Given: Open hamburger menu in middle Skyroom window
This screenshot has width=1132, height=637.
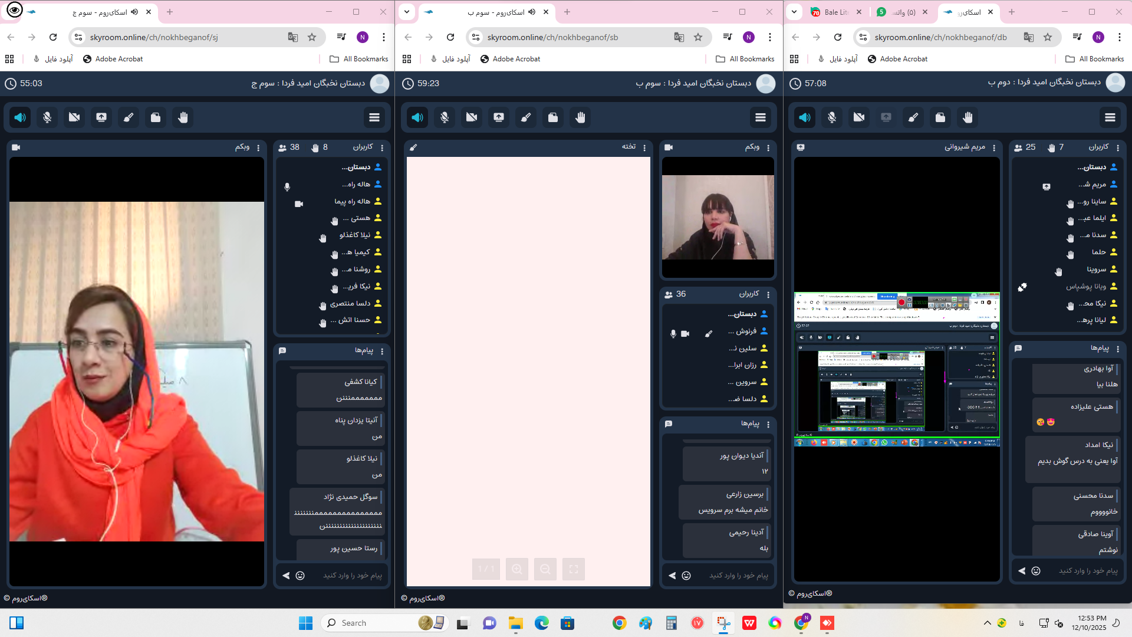Looking at the screenshot, I should coord(761,117).
